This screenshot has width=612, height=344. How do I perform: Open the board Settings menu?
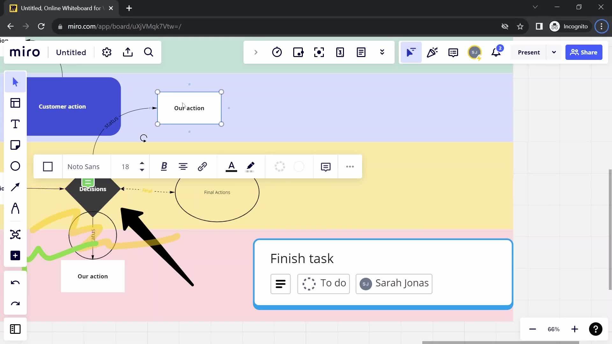[106, 52]
